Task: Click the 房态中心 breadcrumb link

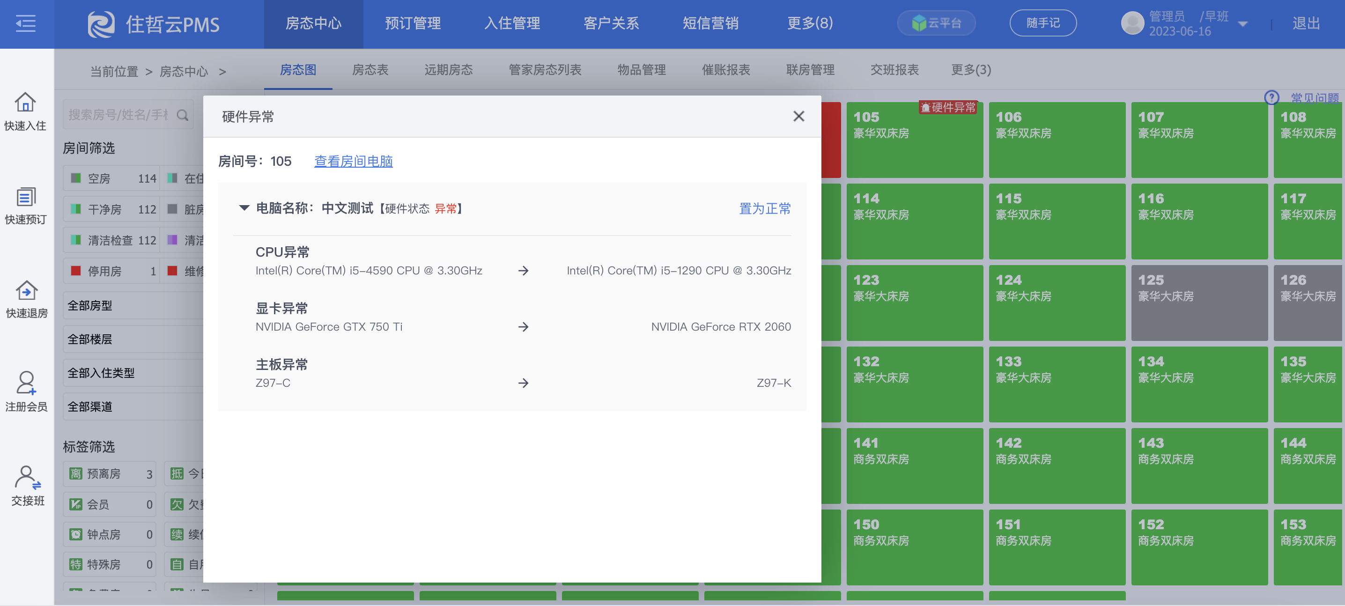Action: [x=183, y=72]
